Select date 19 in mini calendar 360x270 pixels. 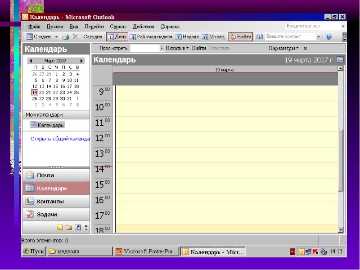pyautogui.click(x=35, y=92)
